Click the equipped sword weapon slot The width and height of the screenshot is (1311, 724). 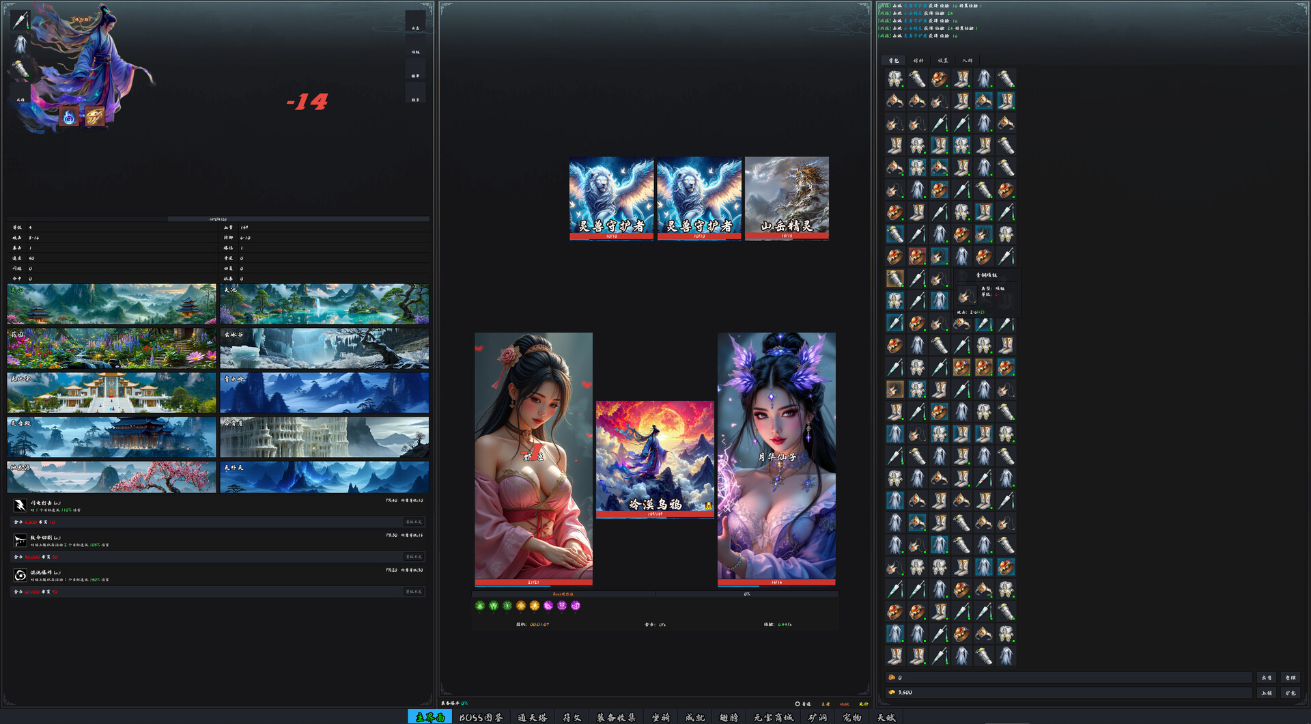pos(20,20)
